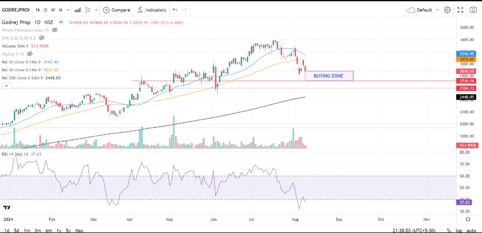
Task: Select the 1h interval
Action: point(37,10)
